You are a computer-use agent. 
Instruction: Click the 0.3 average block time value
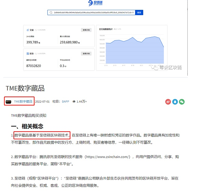click(62, 66)
